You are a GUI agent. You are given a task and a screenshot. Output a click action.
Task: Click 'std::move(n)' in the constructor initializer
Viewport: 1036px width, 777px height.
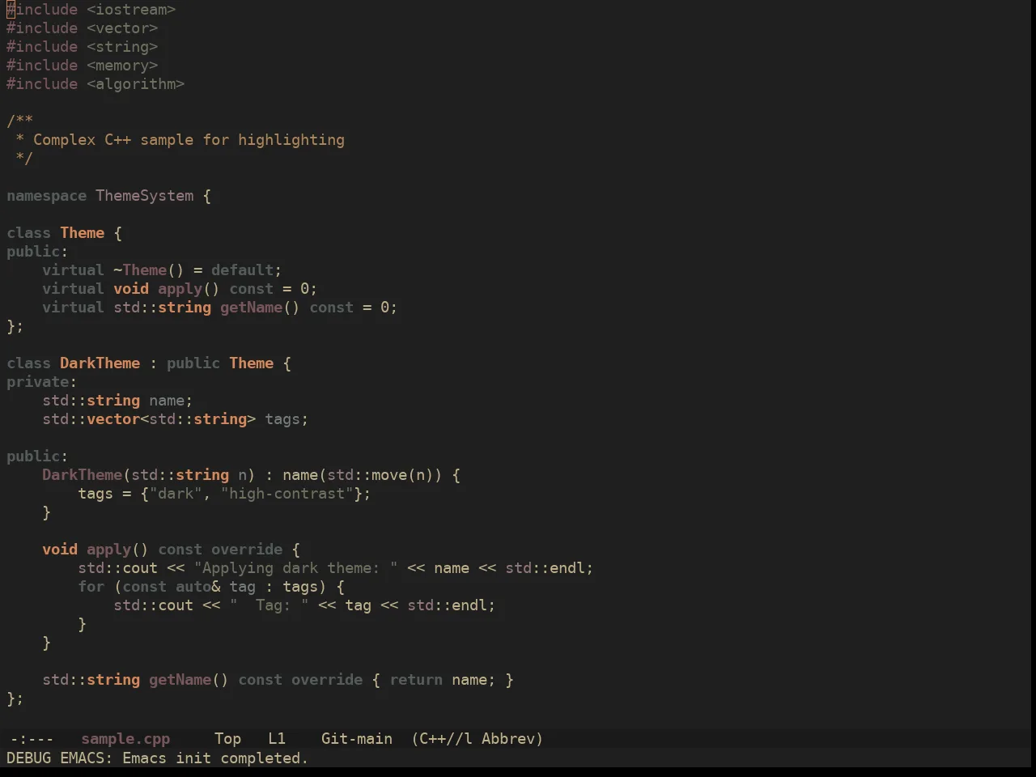tap(380, 475)
